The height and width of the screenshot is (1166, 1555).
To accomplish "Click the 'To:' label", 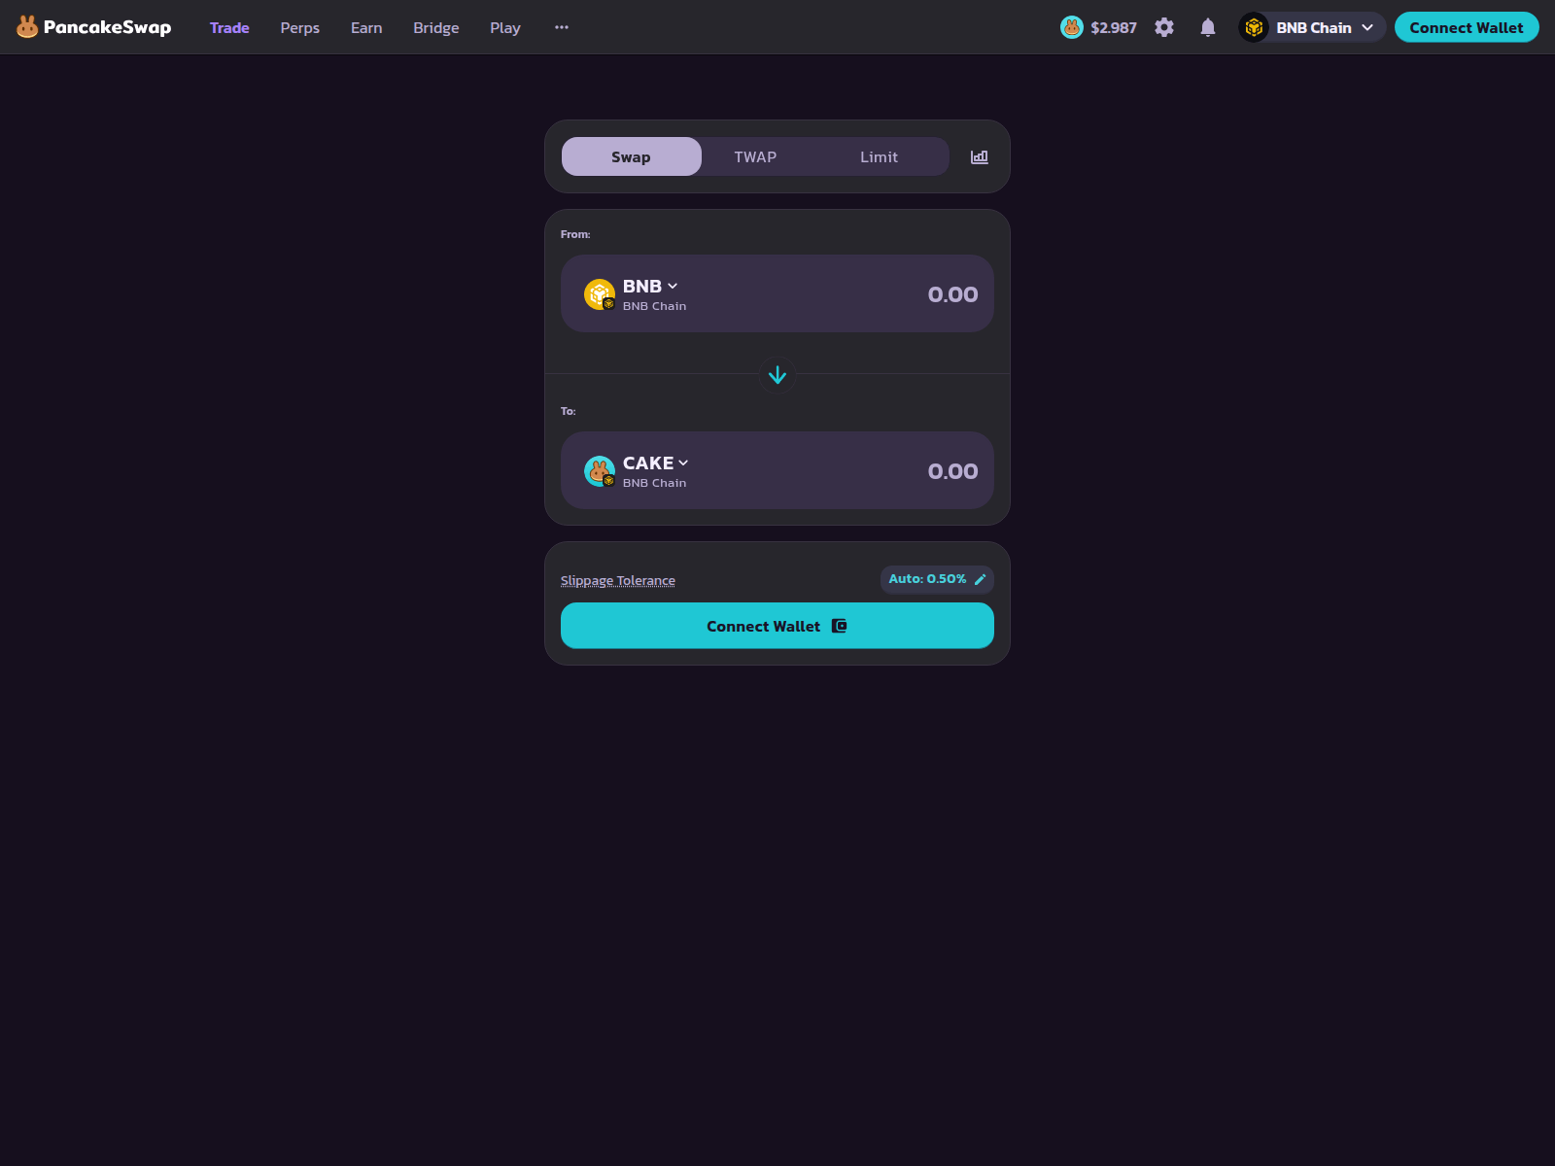I will tap(569, 411).
